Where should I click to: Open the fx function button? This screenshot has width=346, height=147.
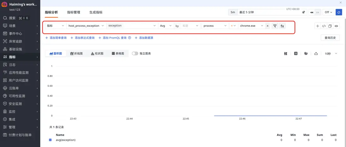(282, 26)
